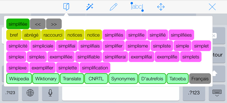Viewport: 227px width, 103px height.
Task: Change language with the Français button
Action: (200, 79)
